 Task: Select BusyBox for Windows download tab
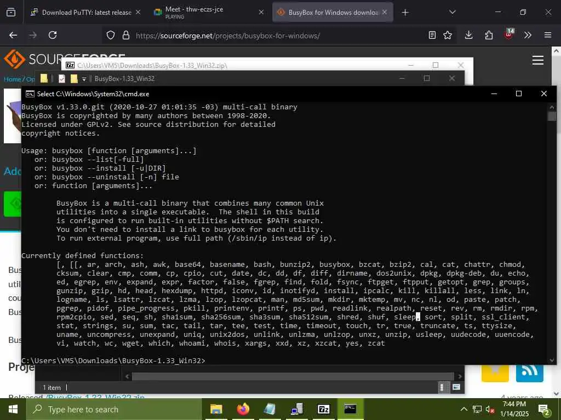click(333, 13)
